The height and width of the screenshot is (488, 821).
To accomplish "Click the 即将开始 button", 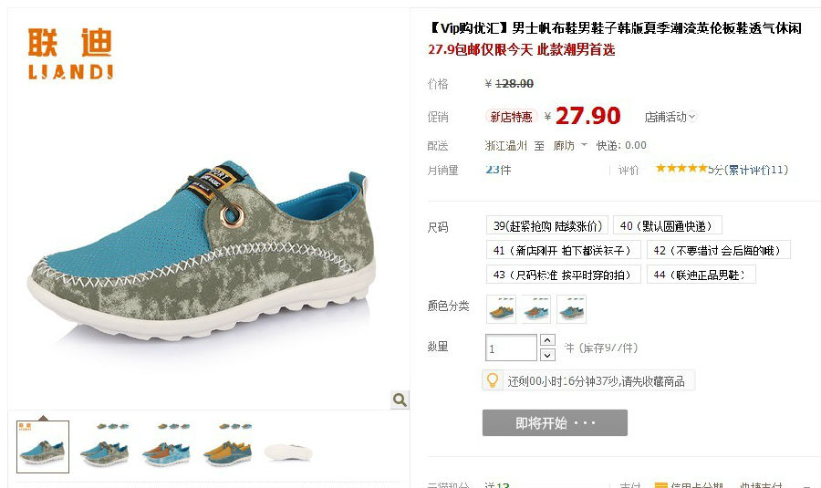I will click(555, 422).
